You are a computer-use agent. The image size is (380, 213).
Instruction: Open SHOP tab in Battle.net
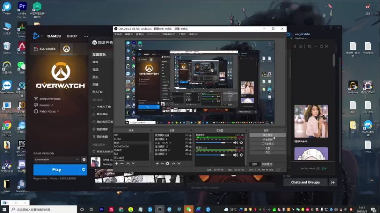point(72,36)
